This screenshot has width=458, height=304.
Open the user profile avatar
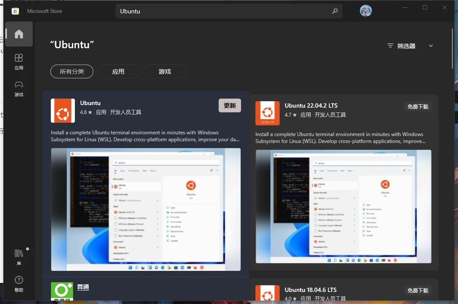pyautogui.click(x=365, y=11)
